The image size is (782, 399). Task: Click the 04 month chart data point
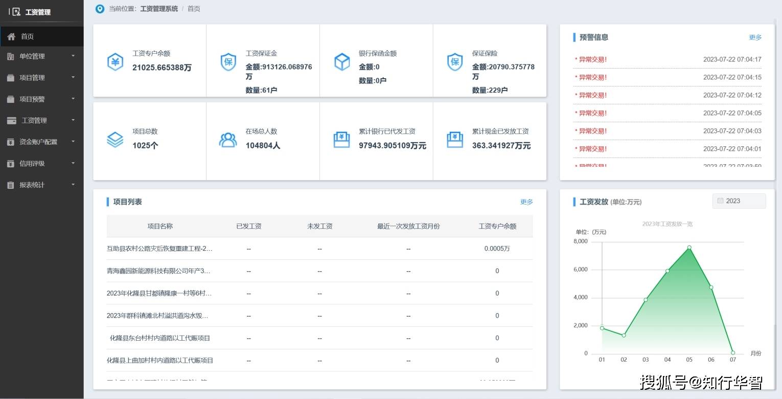[668, 271]
